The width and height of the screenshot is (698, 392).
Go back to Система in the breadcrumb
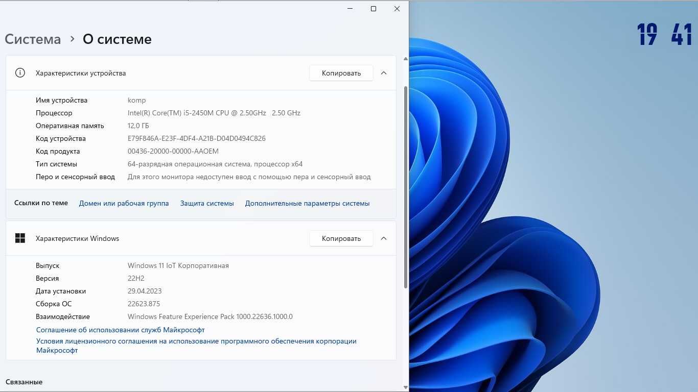[x=33, y=39]
